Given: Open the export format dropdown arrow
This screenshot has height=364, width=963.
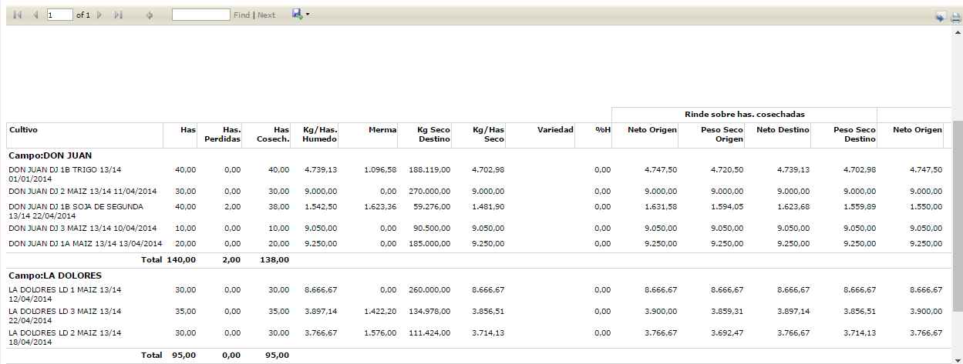Looking at the screenshot, I should pos(308,15).
